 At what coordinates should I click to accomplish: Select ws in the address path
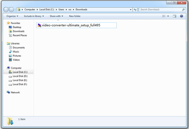[x=70, y=9]
